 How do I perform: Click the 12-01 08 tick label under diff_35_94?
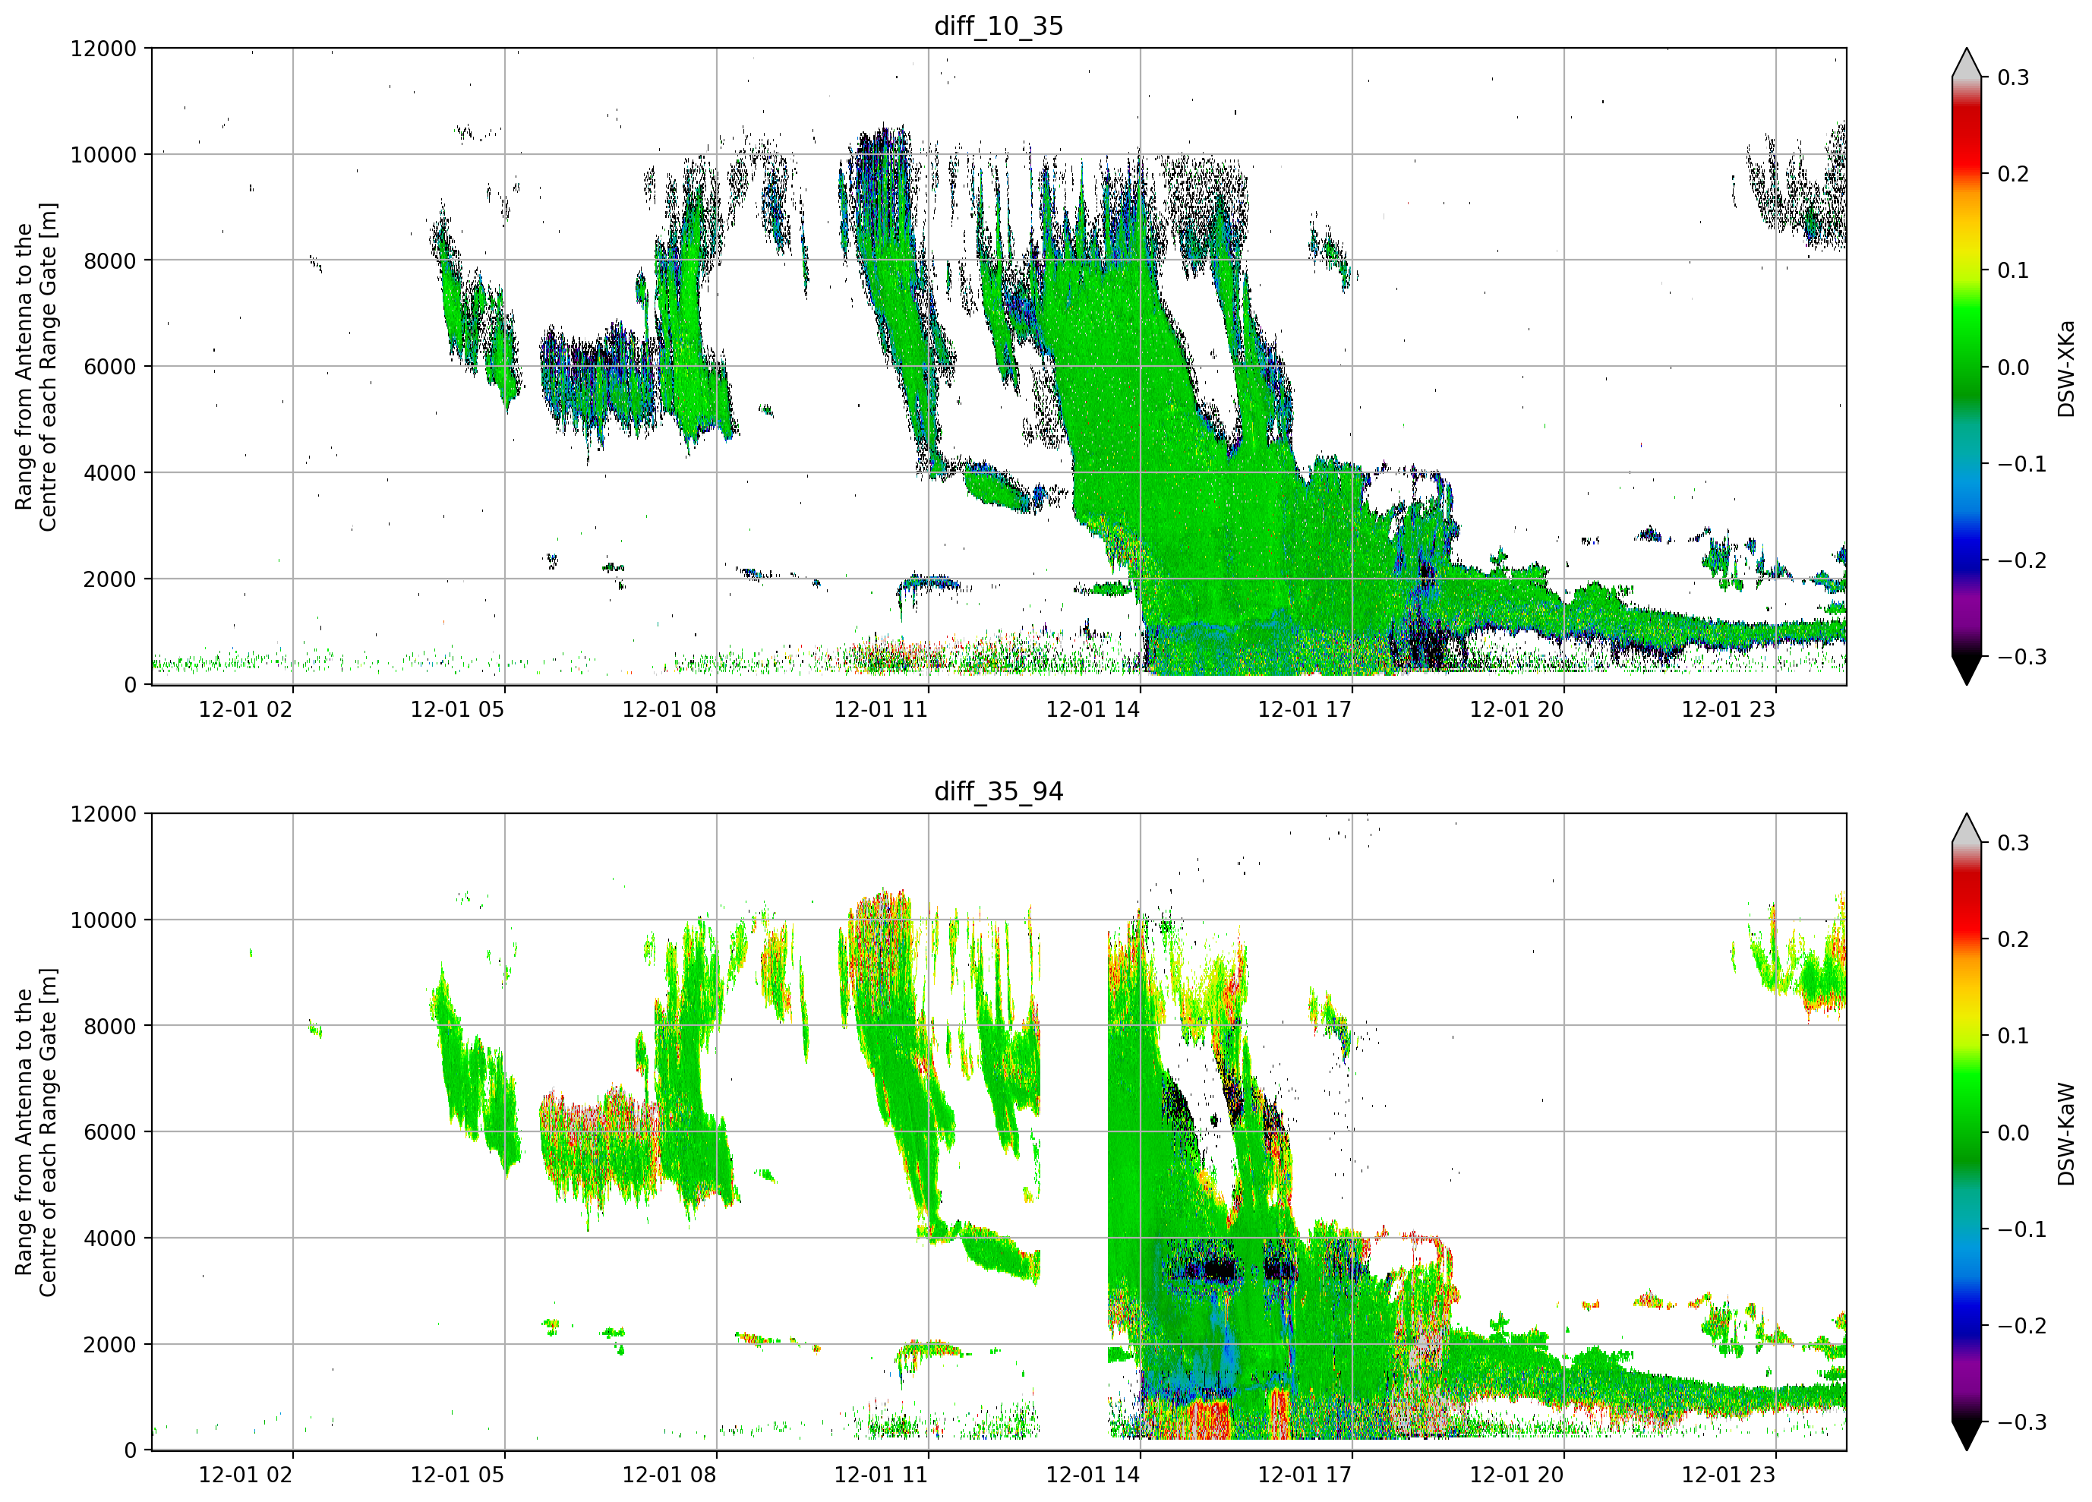coord(670,1475)
